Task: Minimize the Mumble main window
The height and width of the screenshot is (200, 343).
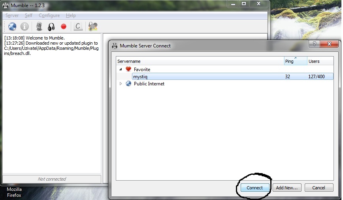Action: pyautogui.click(x=233, y=4)
